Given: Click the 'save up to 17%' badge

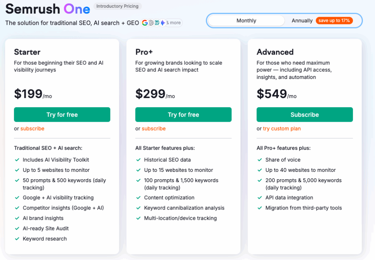Looking at the screenshot, I should (x=334, y=20).
